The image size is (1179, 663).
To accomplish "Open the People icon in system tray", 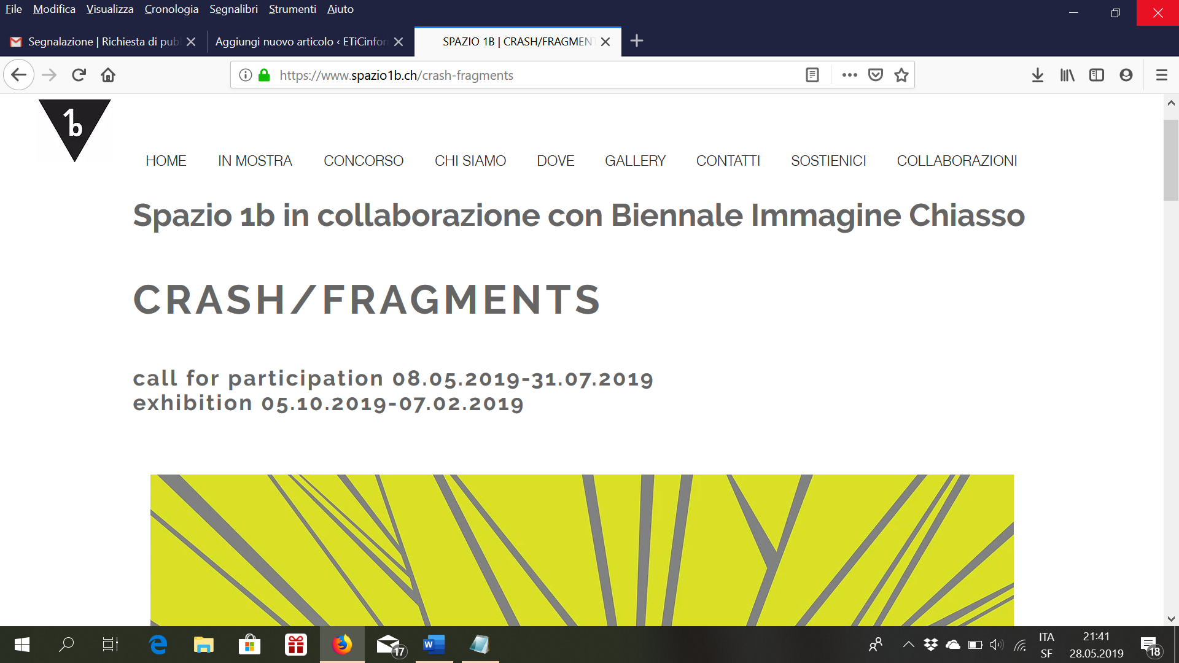I will 876,645.
